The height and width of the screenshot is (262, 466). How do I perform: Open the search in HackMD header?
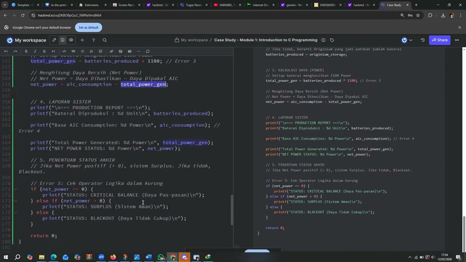[104, 40]
